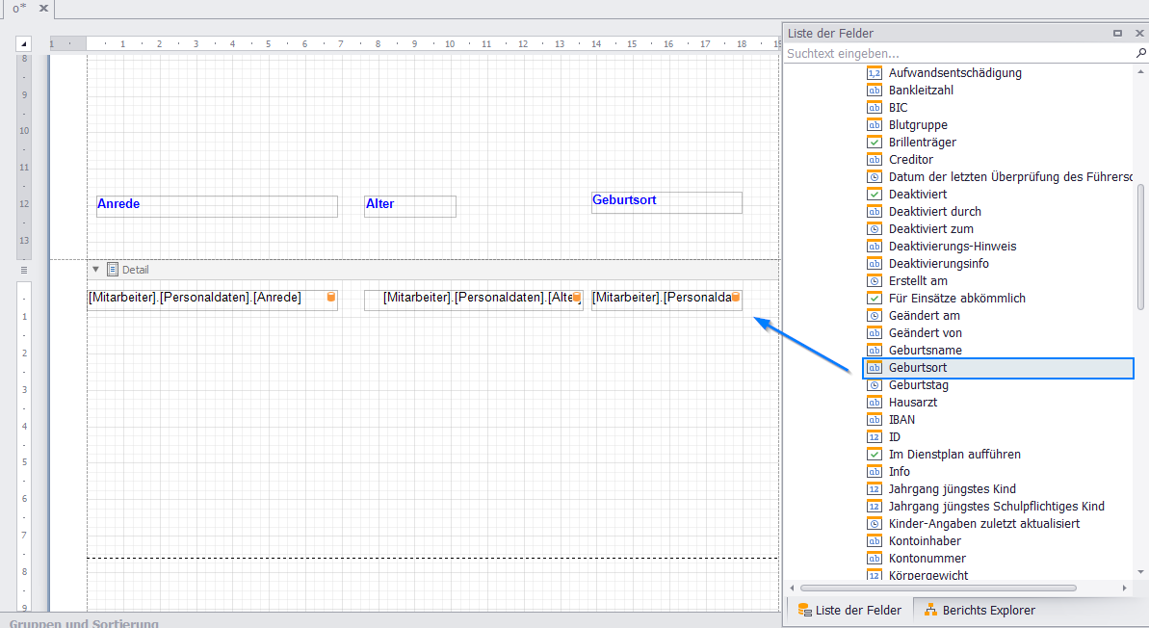Click the orange data icon on Geburtsort binding
Image resolution: width=1149 pixels, height=628 pixels.
tap(736, 298)
